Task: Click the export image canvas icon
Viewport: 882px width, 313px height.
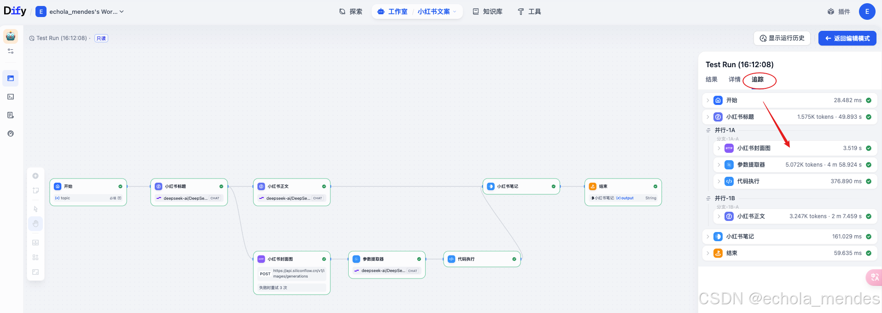Action: click(x=35, y=243)
